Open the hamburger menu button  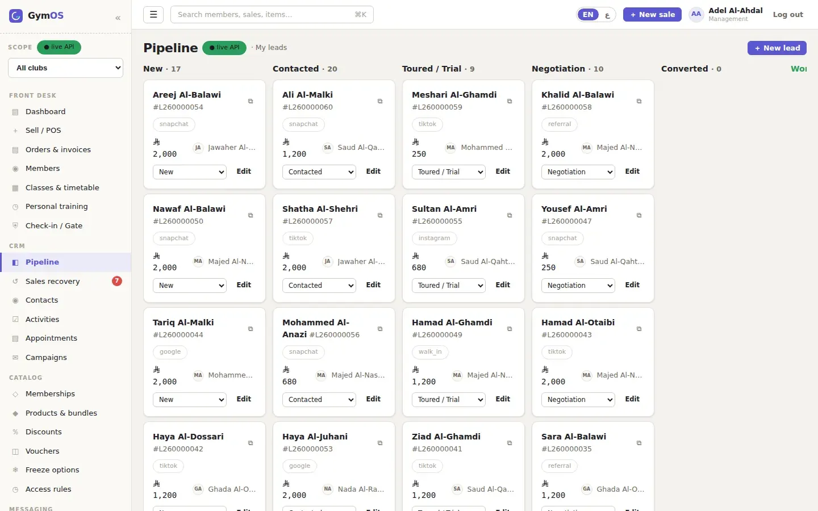(153, 15)
